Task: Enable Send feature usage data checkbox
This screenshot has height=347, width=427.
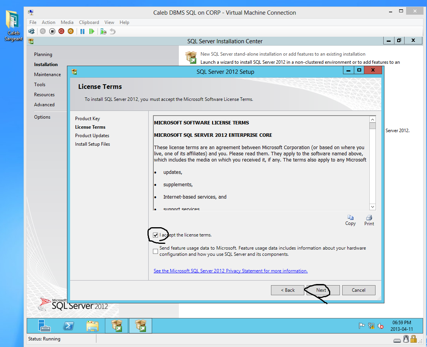Action: [x=156, y=251]
